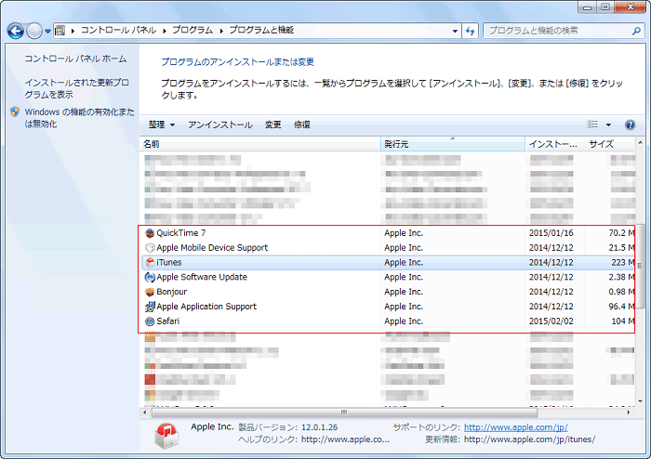
Task: Sort by 名前 column header
Action: click(259, 144)
